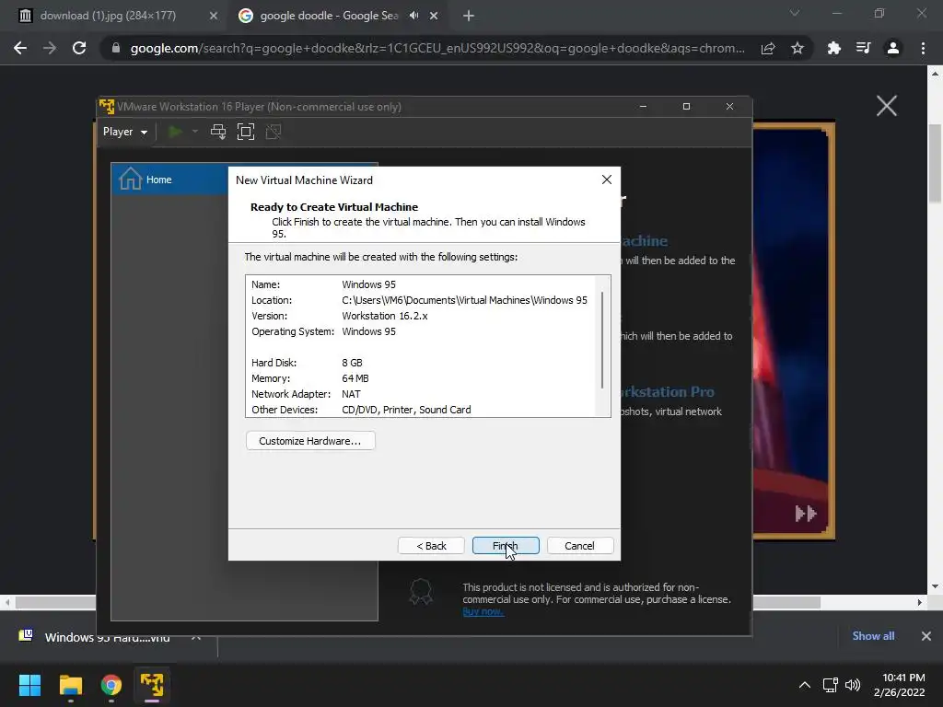Expand the power options arrow beside play
Image resolution: width=943 pixels, height=707 pixels.
(195, 132)
